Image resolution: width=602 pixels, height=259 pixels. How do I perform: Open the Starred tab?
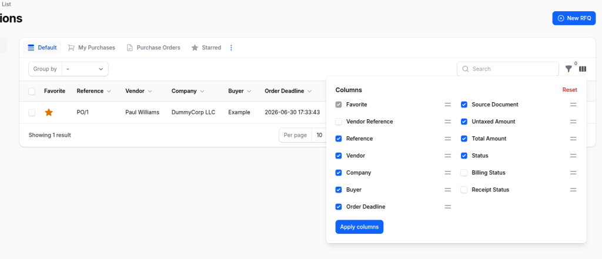[x=206, y=48]
